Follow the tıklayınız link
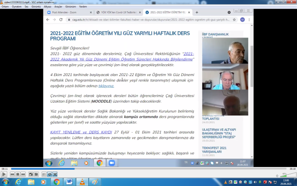Screen dimensions: 297x186 [x=106, y=86]
